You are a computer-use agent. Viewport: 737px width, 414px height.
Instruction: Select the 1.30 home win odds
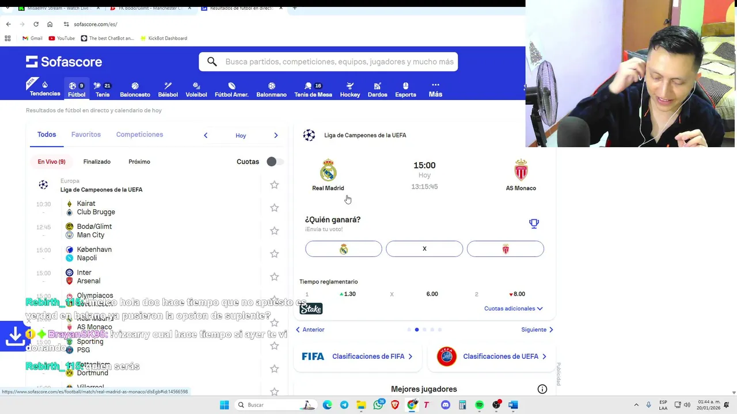click(348, 294)
